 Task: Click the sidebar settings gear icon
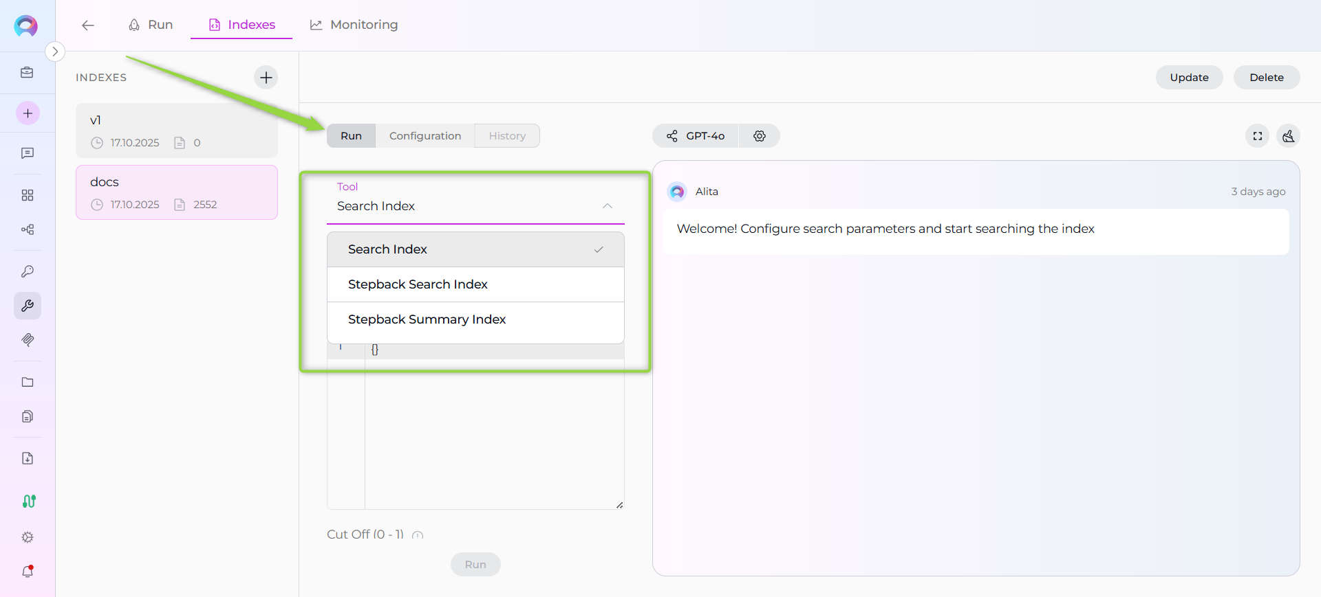coord(28,537)
